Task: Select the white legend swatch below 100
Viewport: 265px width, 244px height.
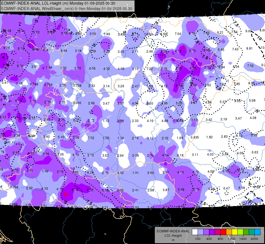Action: 195,232
